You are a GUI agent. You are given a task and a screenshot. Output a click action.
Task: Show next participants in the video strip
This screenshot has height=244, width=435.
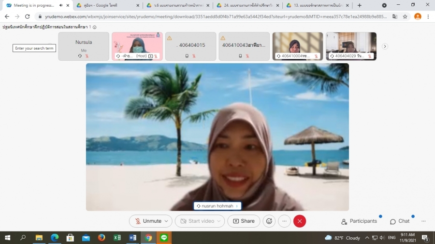385,46
